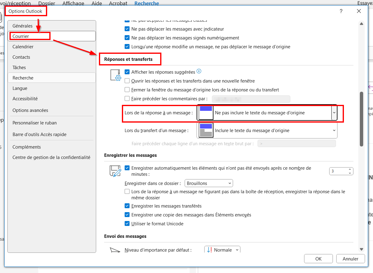Click the comments prefix text field
373x273 pixels.
[x=251, y=99]
